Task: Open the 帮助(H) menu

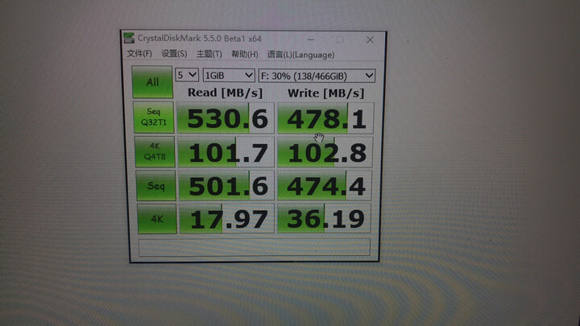Action: 245,55
